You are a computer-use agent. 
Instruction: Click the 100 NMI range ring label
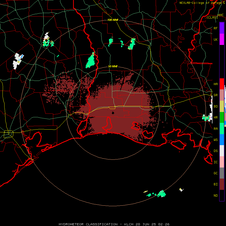click(x=113, y=20)
